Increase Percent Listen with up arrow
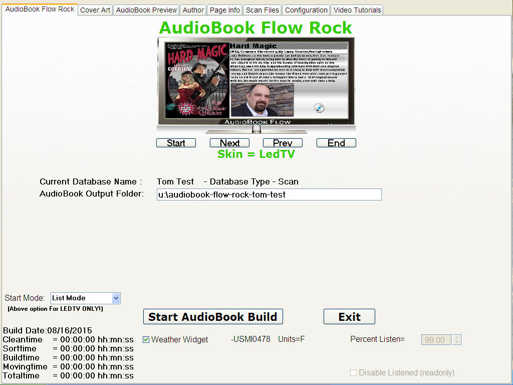The image size is (513, 385). (457, 337)
